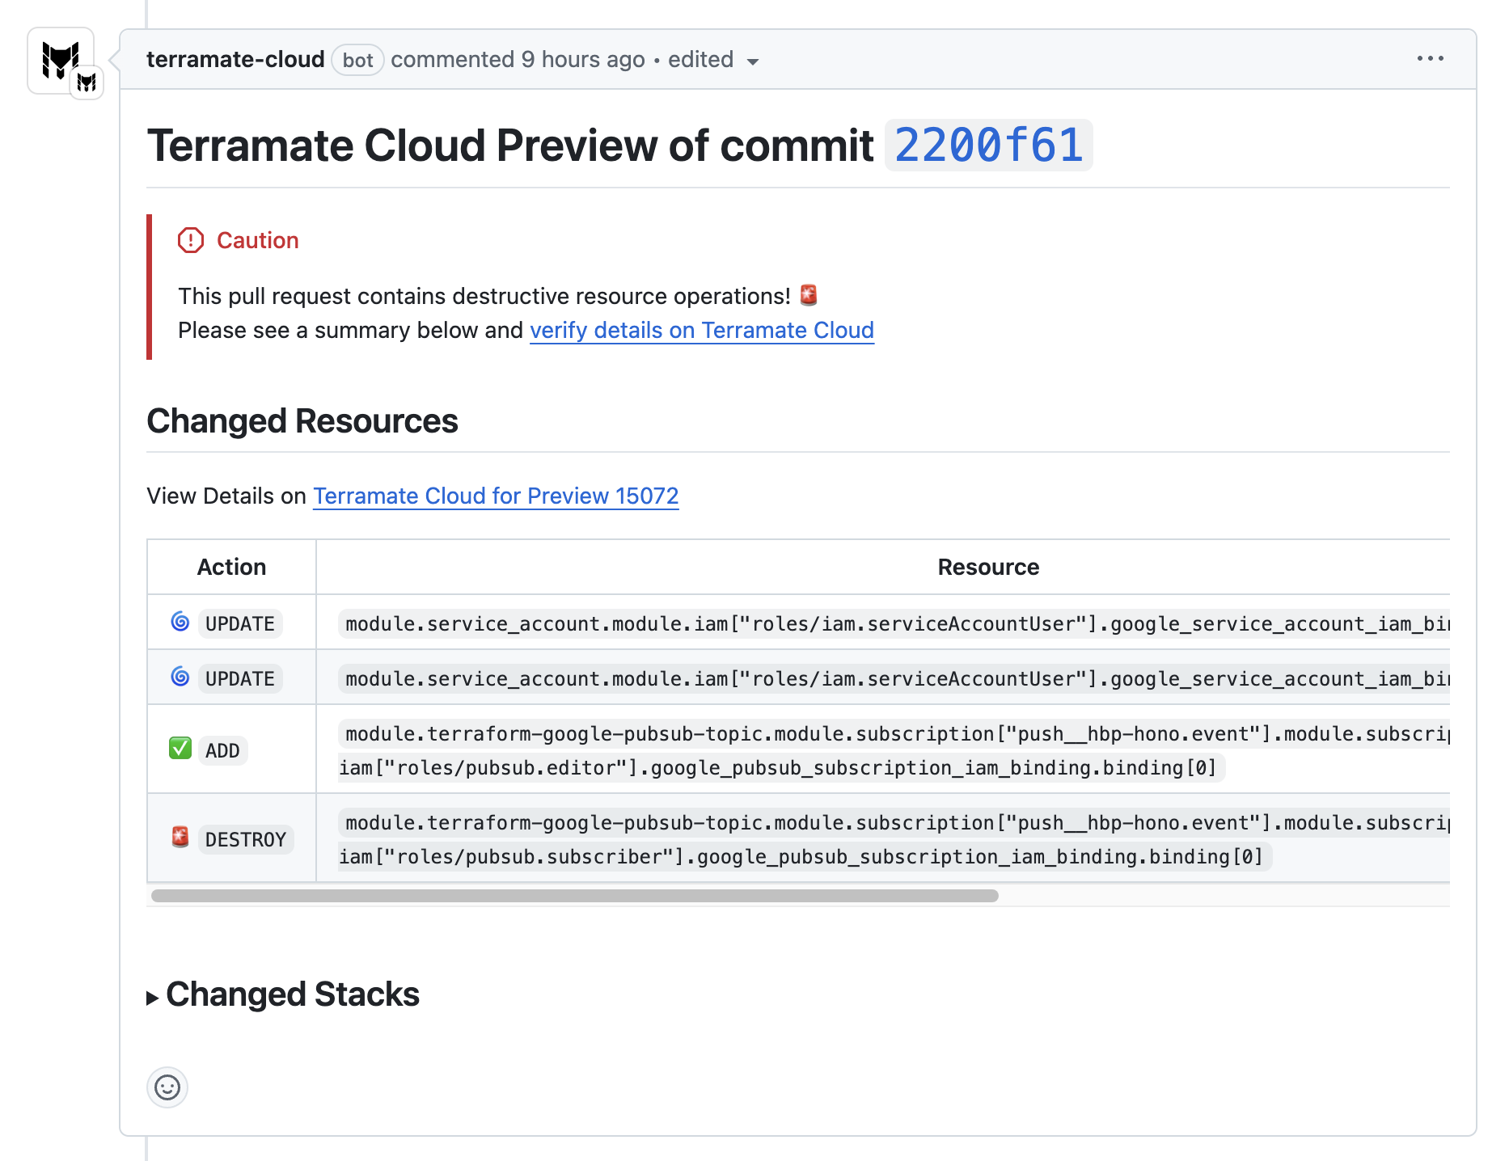Click the cyclone icon beside second UPDATE action

coord(180,678)
